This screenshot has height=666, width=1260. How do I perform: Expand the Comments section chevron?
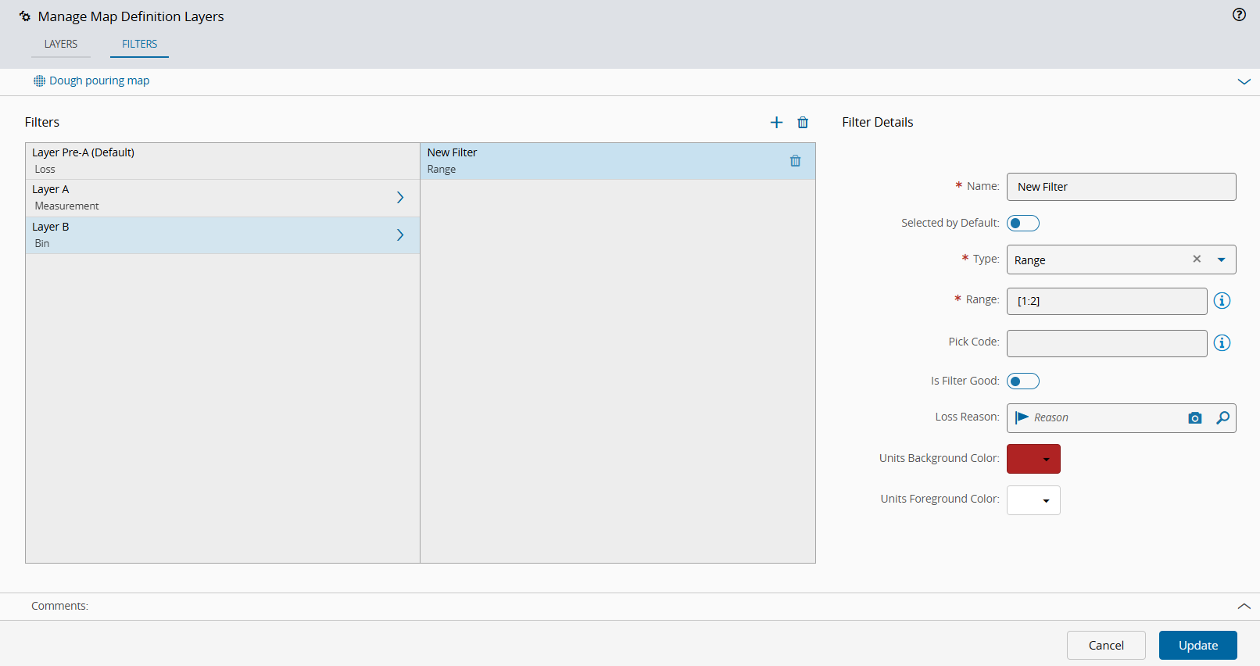tap(1244, 606)
